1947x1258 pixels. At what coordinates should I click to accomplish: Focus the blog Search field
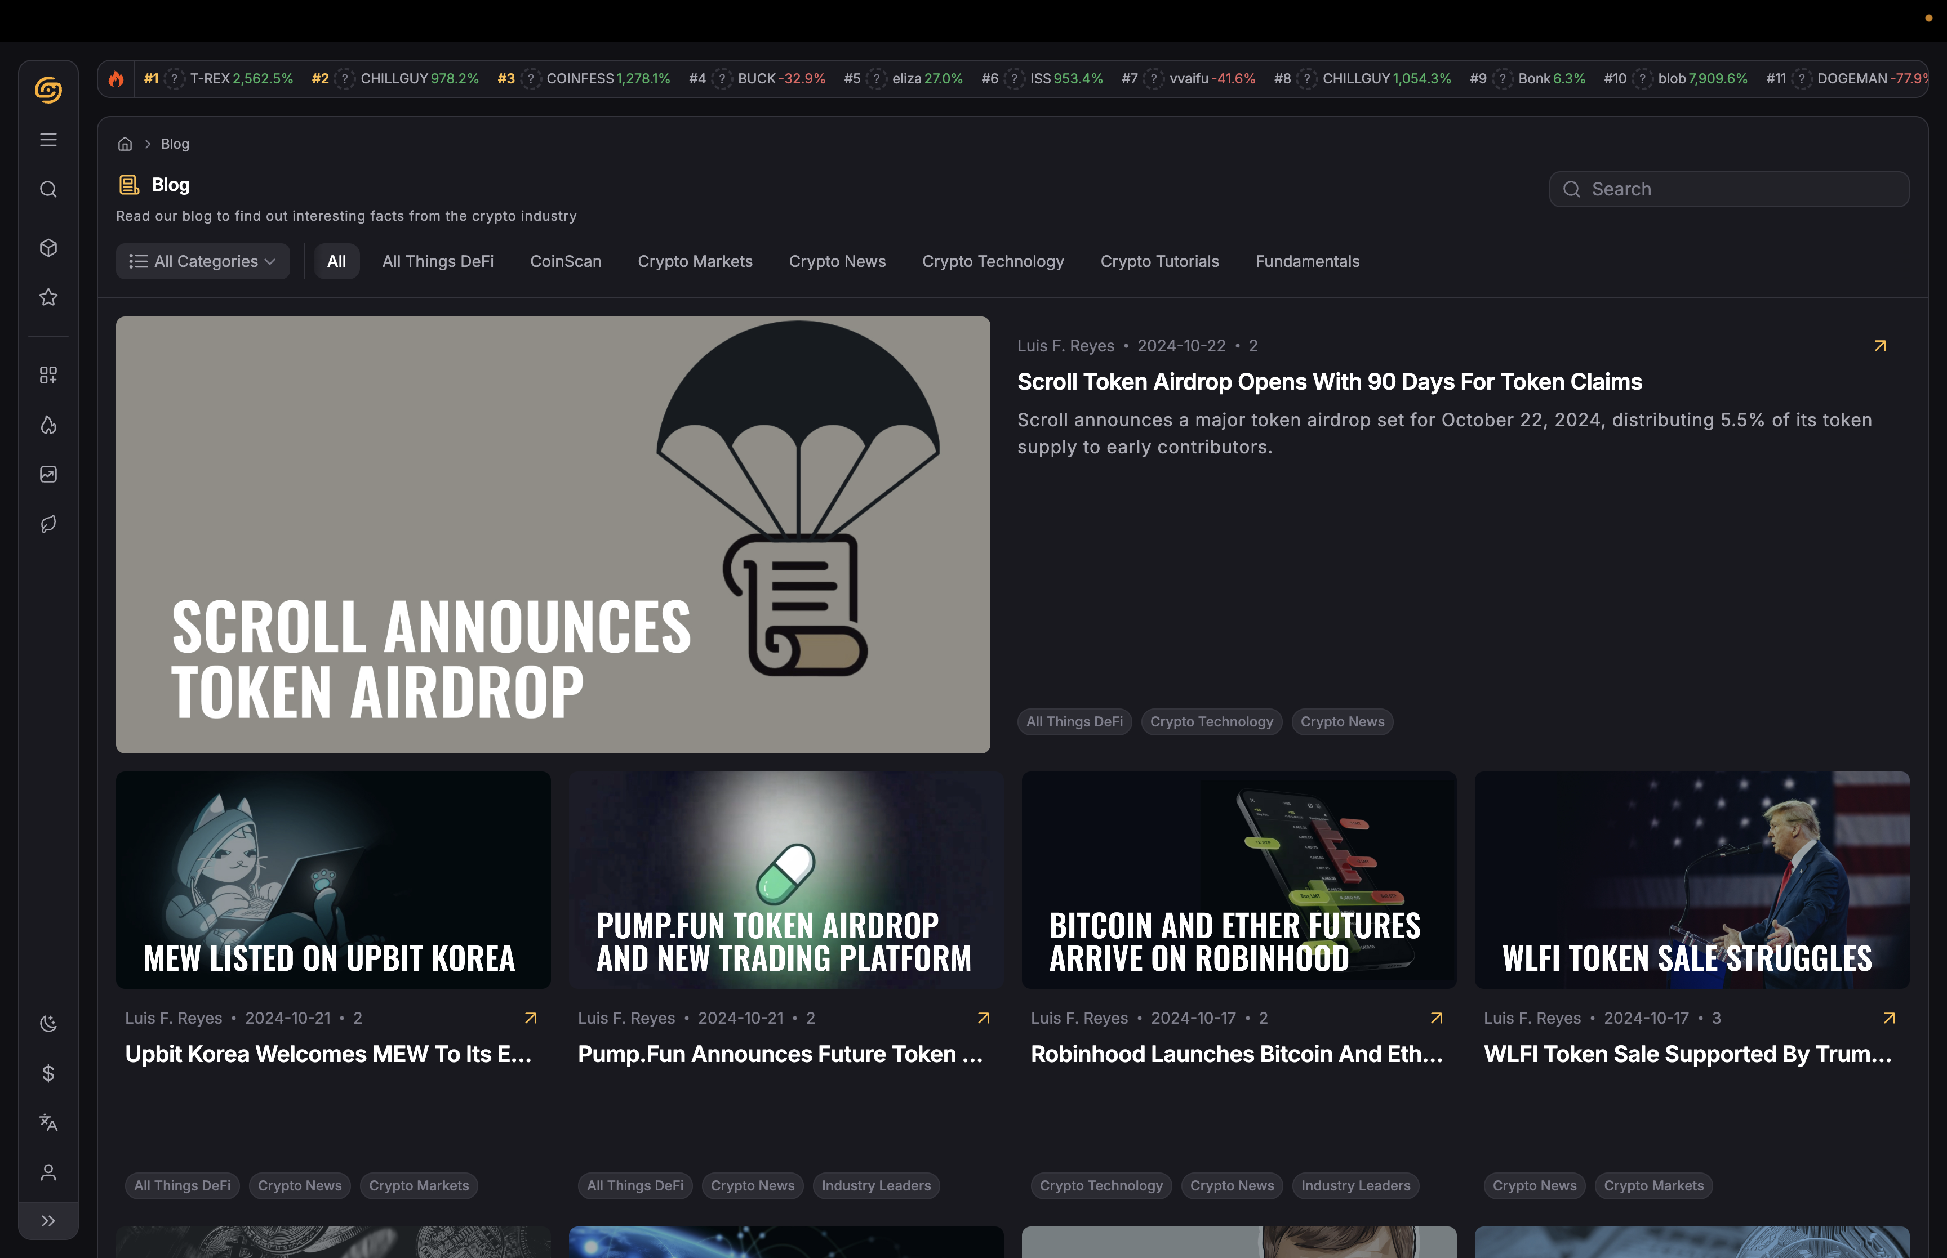tap(1729, 189)
